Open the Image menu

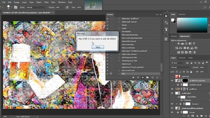17,2
